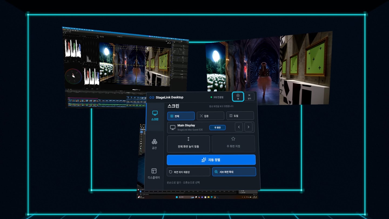
Task: Click 화면 위치 재중앙 to recenter screens
Action: [189, 172]
